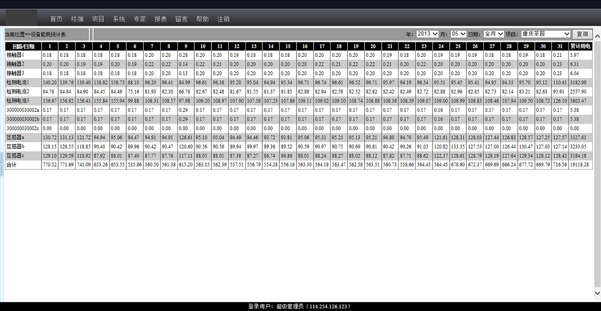Click the side panel expand arrow handle
This screenshot has width=601, height=311.
click(2, 165)
